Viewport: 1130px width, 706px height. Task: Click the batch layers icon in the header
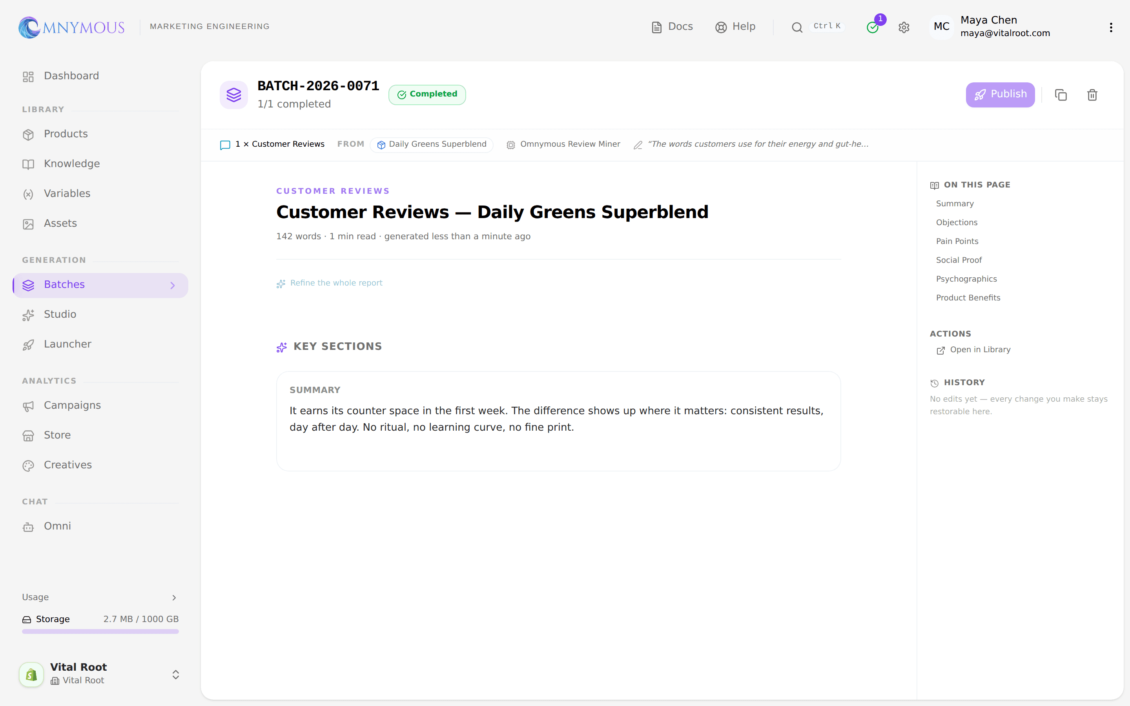[234, 95]
